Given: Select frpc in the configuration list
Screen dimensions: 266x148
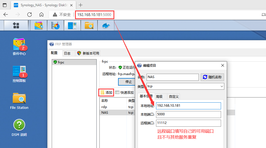Looking at the screenshot, I should (x=74, y=62).
